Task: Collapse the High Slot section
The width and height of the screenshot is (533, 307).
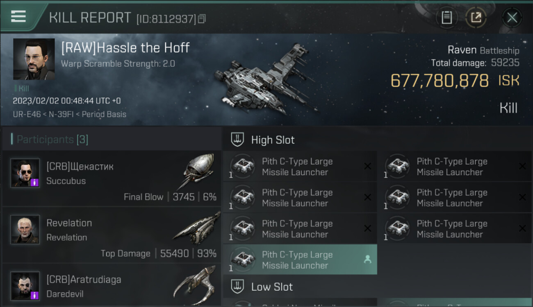Action: [273, 140]
